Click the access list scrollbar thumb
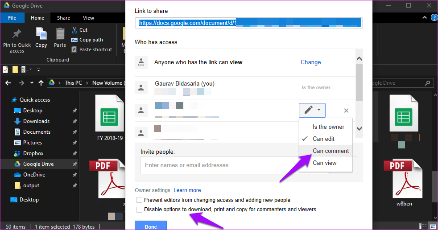 point(359,82)
